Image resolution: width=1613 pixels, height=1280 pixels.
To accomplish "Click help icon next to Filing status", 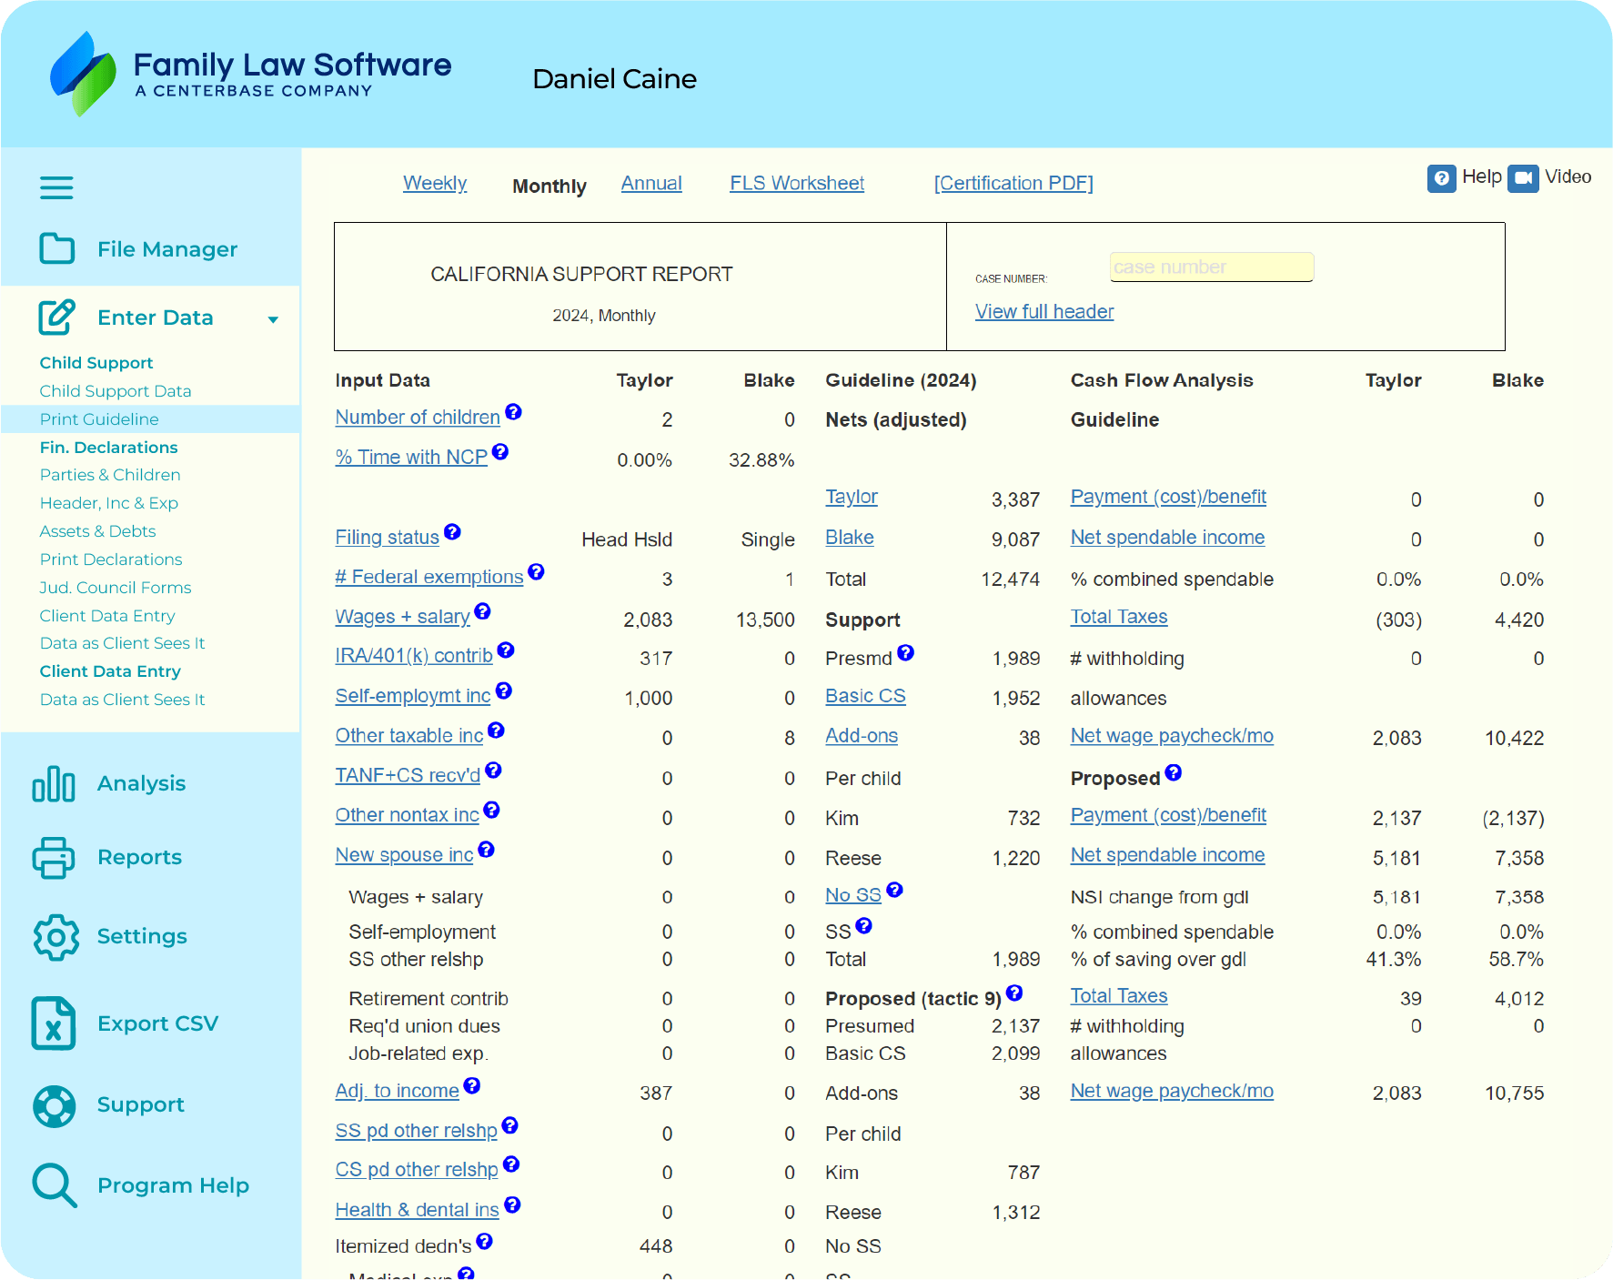I will 452,532.
